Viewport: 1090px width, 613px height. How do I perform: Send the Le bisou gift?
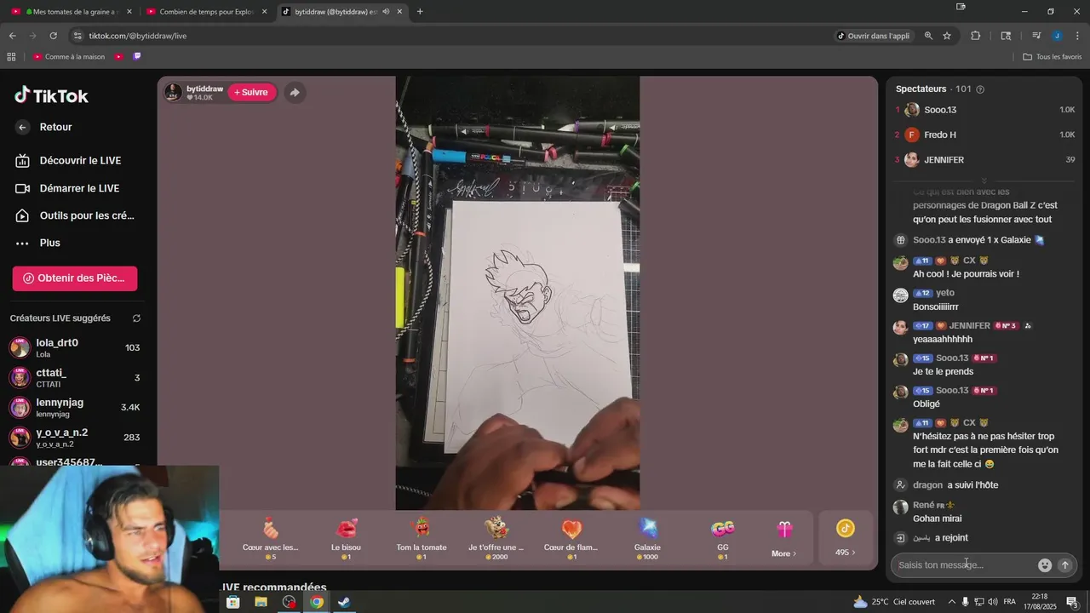point(346,538)
